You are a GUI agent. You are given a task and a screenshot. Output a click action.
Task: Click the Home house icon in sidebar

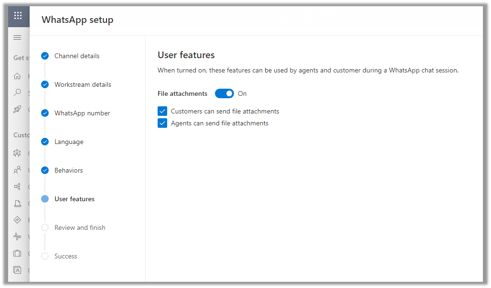click(17, 76)
